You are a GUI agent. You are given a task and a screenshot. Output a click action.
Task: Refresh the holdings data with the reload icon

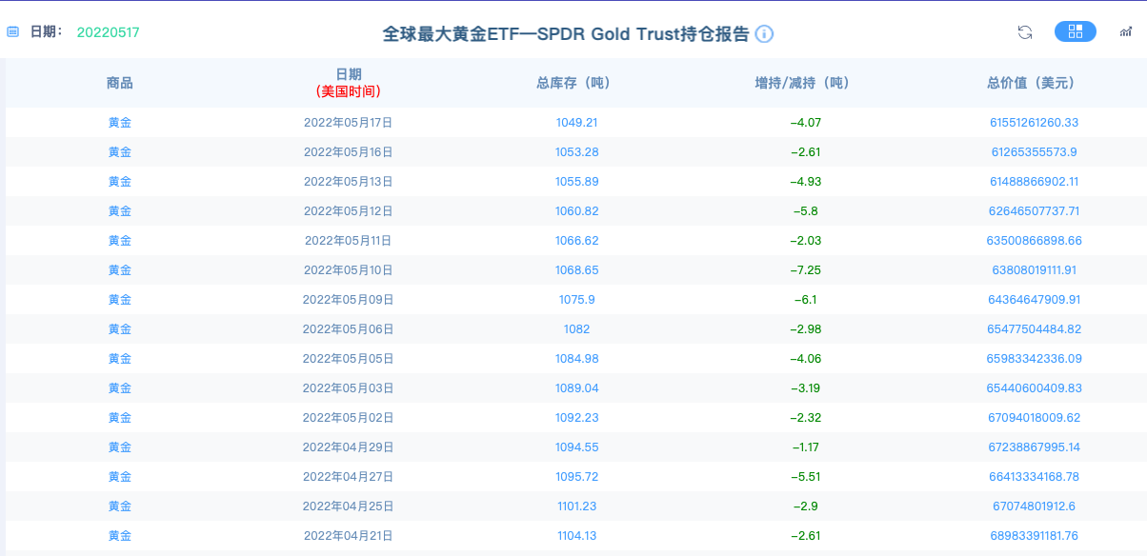[x=1025, y=32]
